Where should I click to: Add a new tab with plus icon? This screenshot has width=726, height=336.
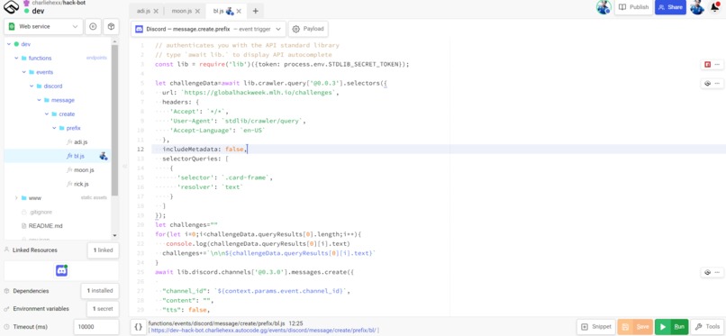click(256, 11)
